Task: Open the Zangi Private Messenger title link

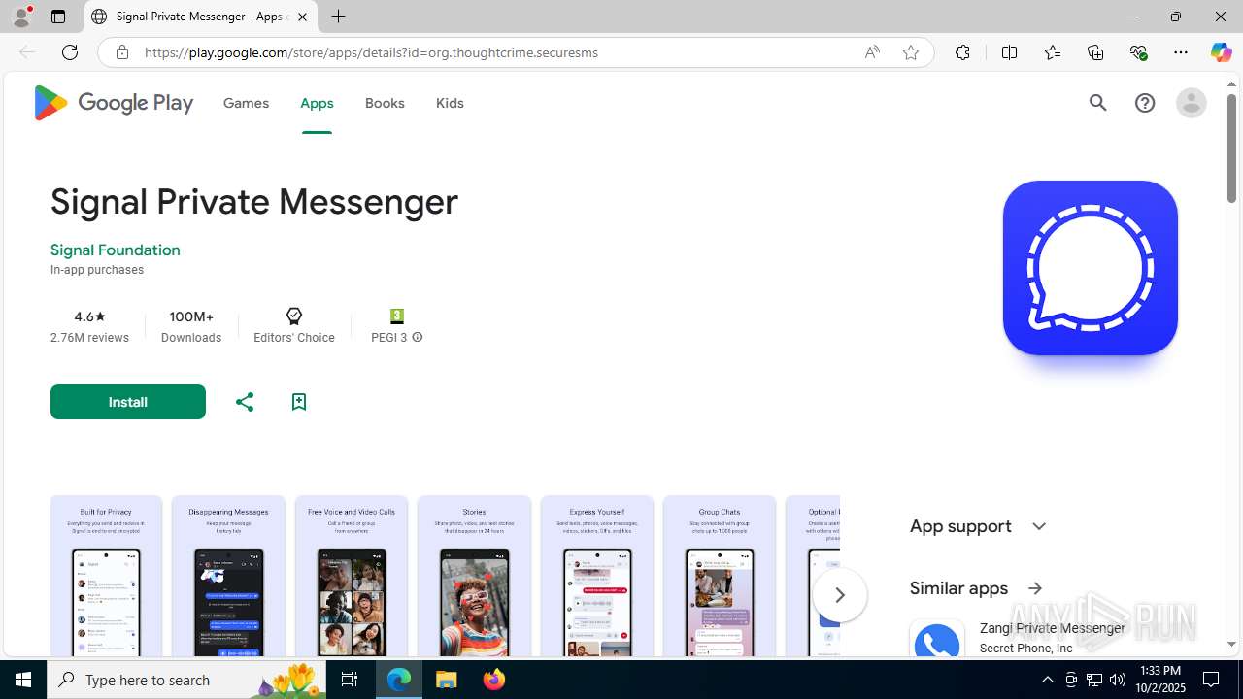Action: click(1053, 628)
